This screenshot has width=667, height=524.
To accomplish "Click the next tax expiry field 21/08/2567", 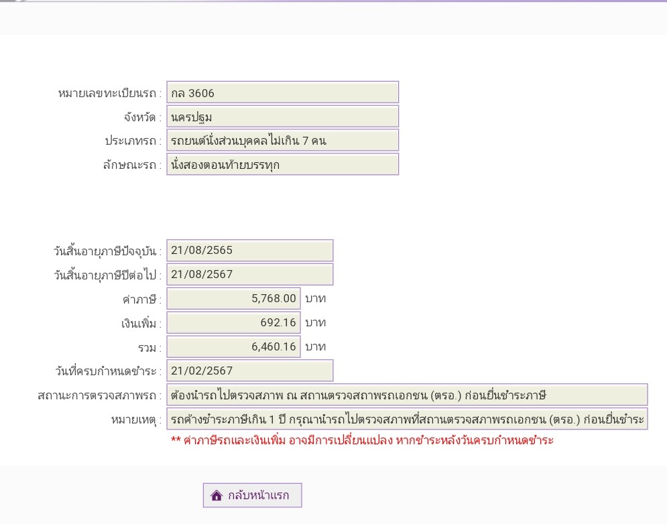I will click(x=249, y=274).
